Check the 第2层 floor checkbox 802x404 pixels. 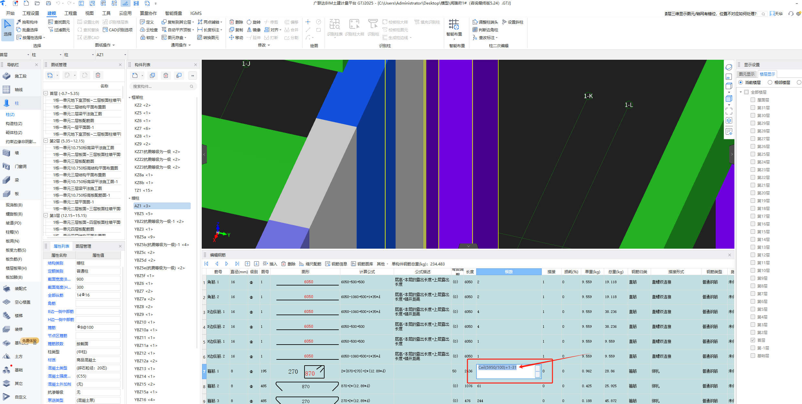[x=753, y=332]
